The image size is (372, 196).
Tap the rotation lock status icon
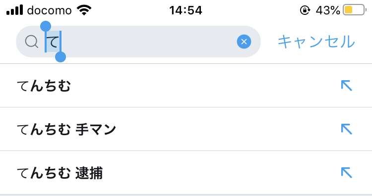tap(305, 10)
